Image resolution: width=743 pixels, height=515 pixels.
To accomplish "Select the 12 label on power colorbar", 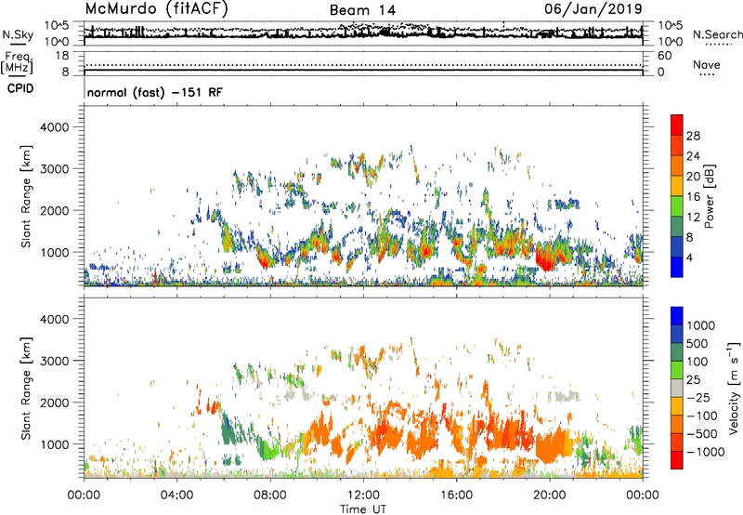I will pos(693,218).
